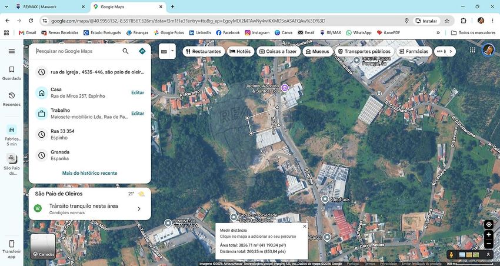Viewport: 500px width, 266px height.
Task: Select the Rua 33 354 Espinho history entry
Action: coord(89,134)
